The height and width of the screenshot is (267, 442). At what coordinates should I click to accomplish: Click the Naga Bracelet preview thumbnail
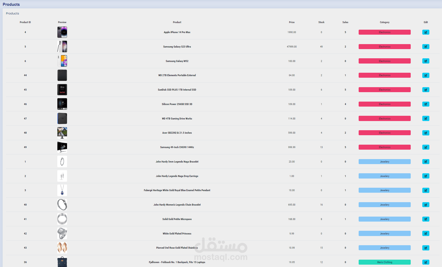pyautogui.click(x=62, y=161)
